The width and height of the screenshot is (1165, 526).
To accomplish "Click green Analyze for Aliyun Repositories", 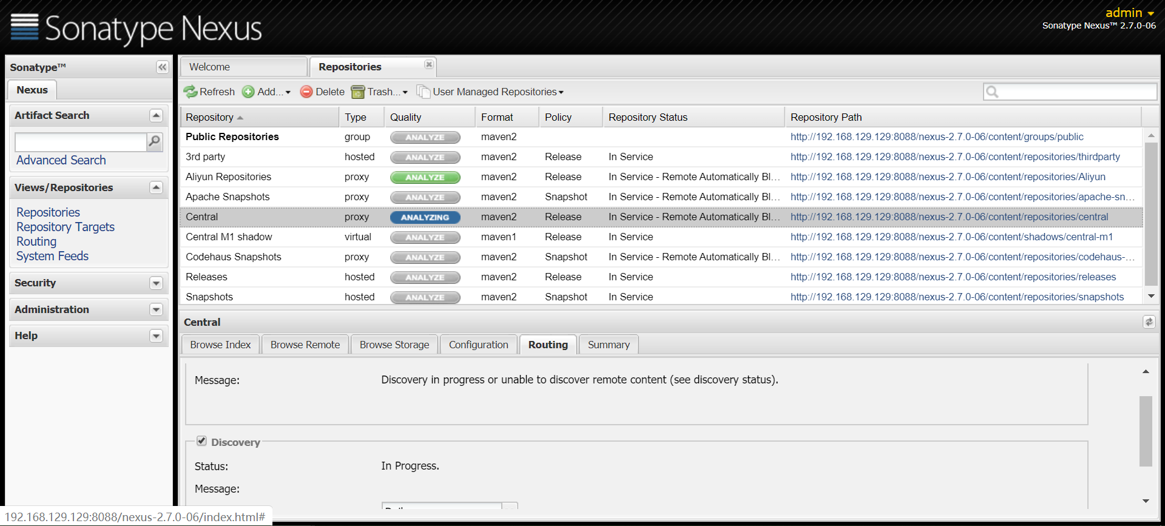I will 425,178.
